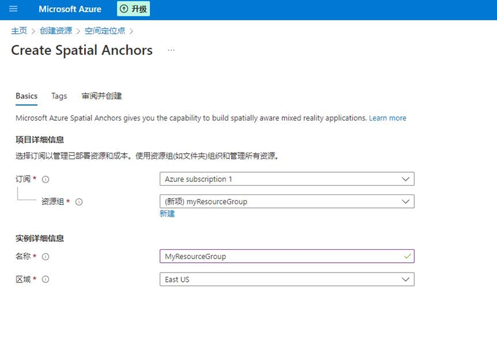Image resolution: width=497 pixels, height=364 pixels.
Task: Select the Basics tab
Action: 27,96
